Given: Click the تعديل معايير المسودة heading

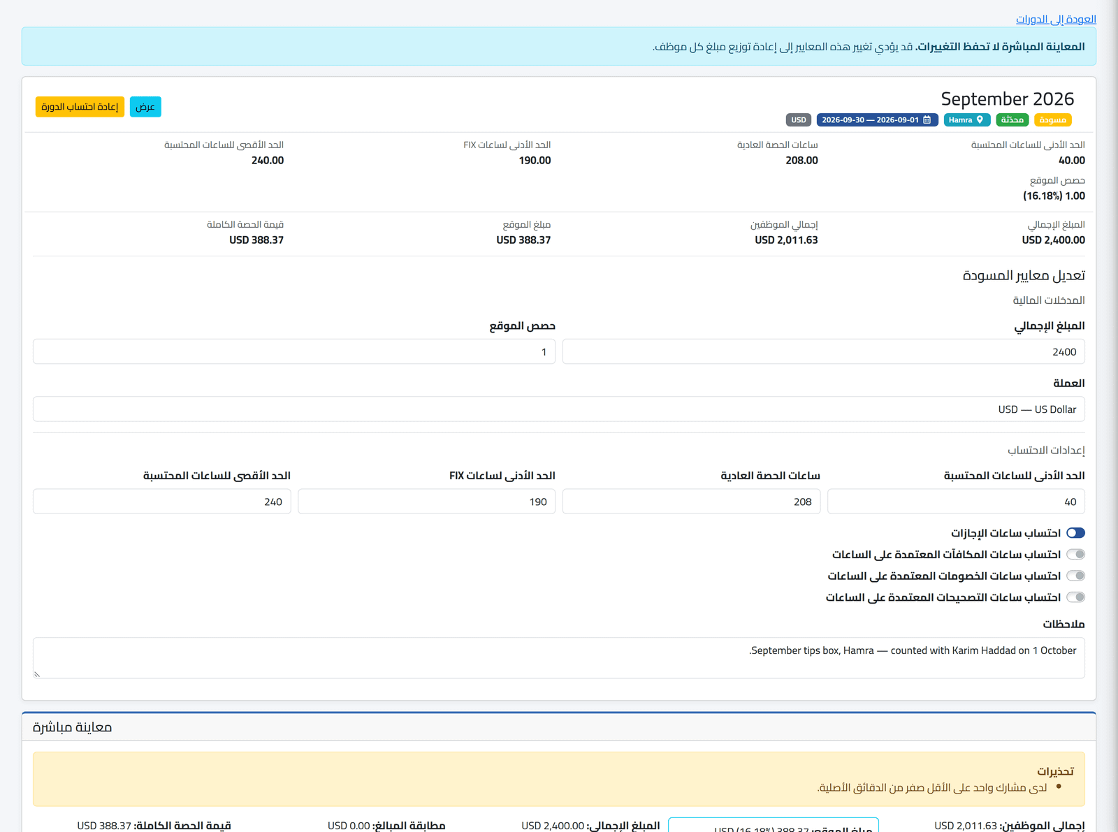Looking at the screenshot, I should 1024,275.
